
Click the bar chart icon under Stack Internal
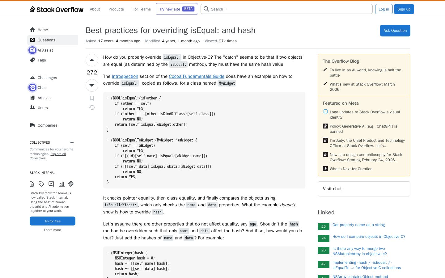tap(61, 184)
